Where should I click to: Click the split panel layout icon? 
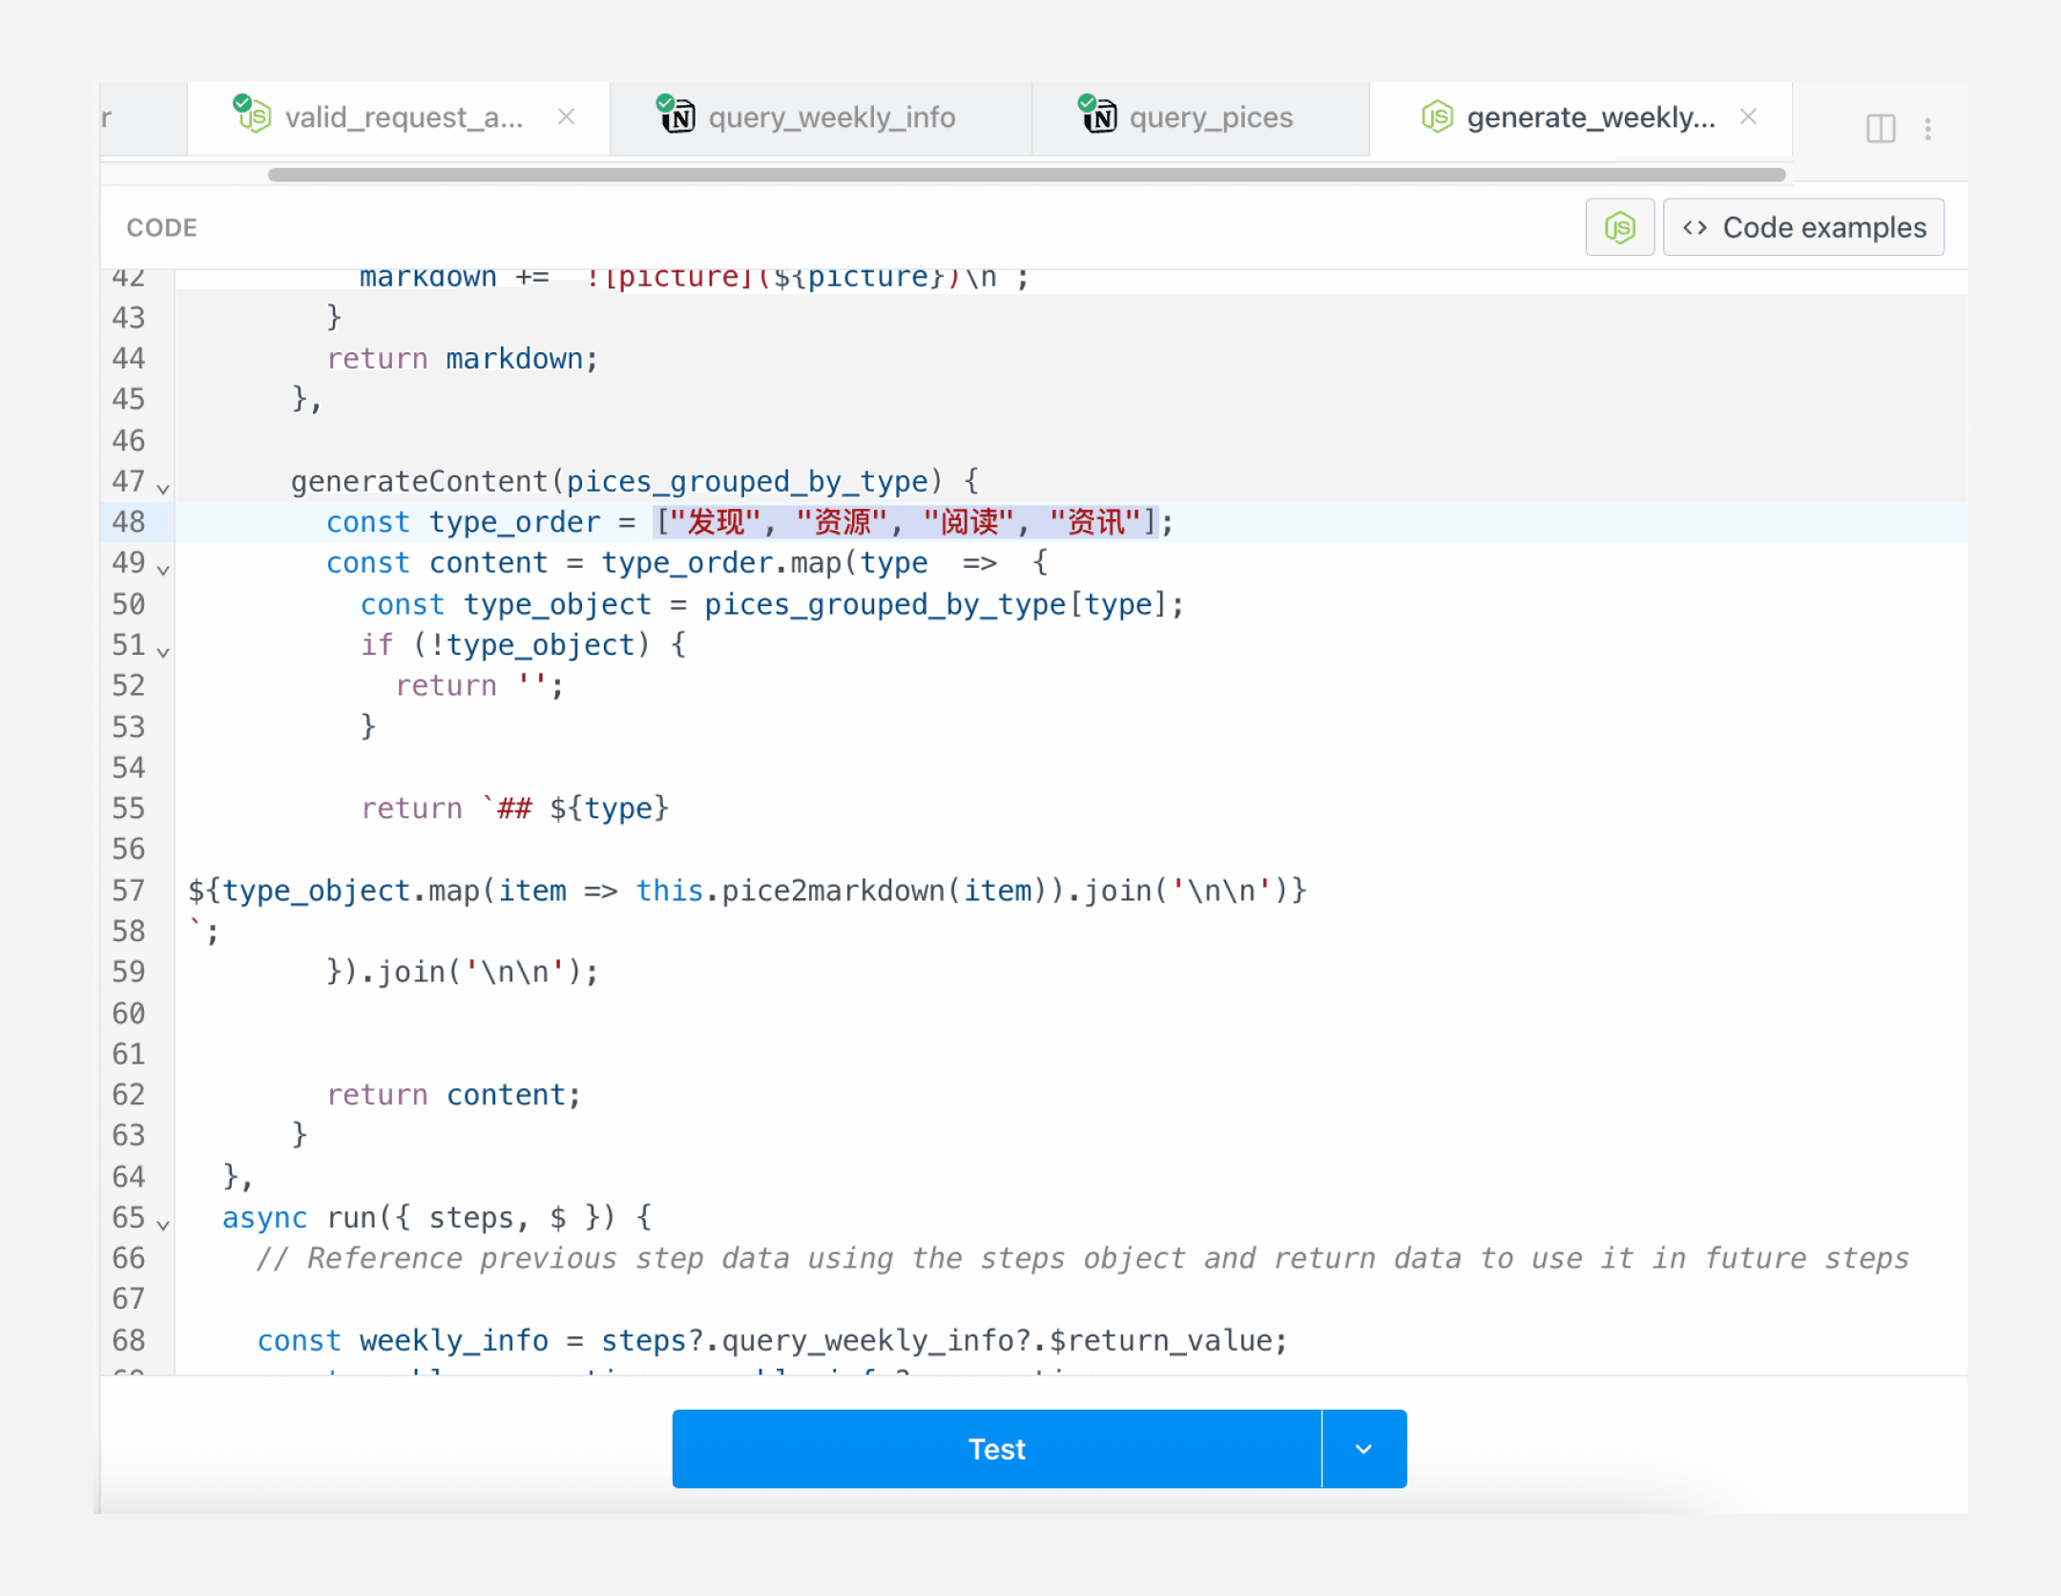pyautogui.click(x=1880, y=128)
